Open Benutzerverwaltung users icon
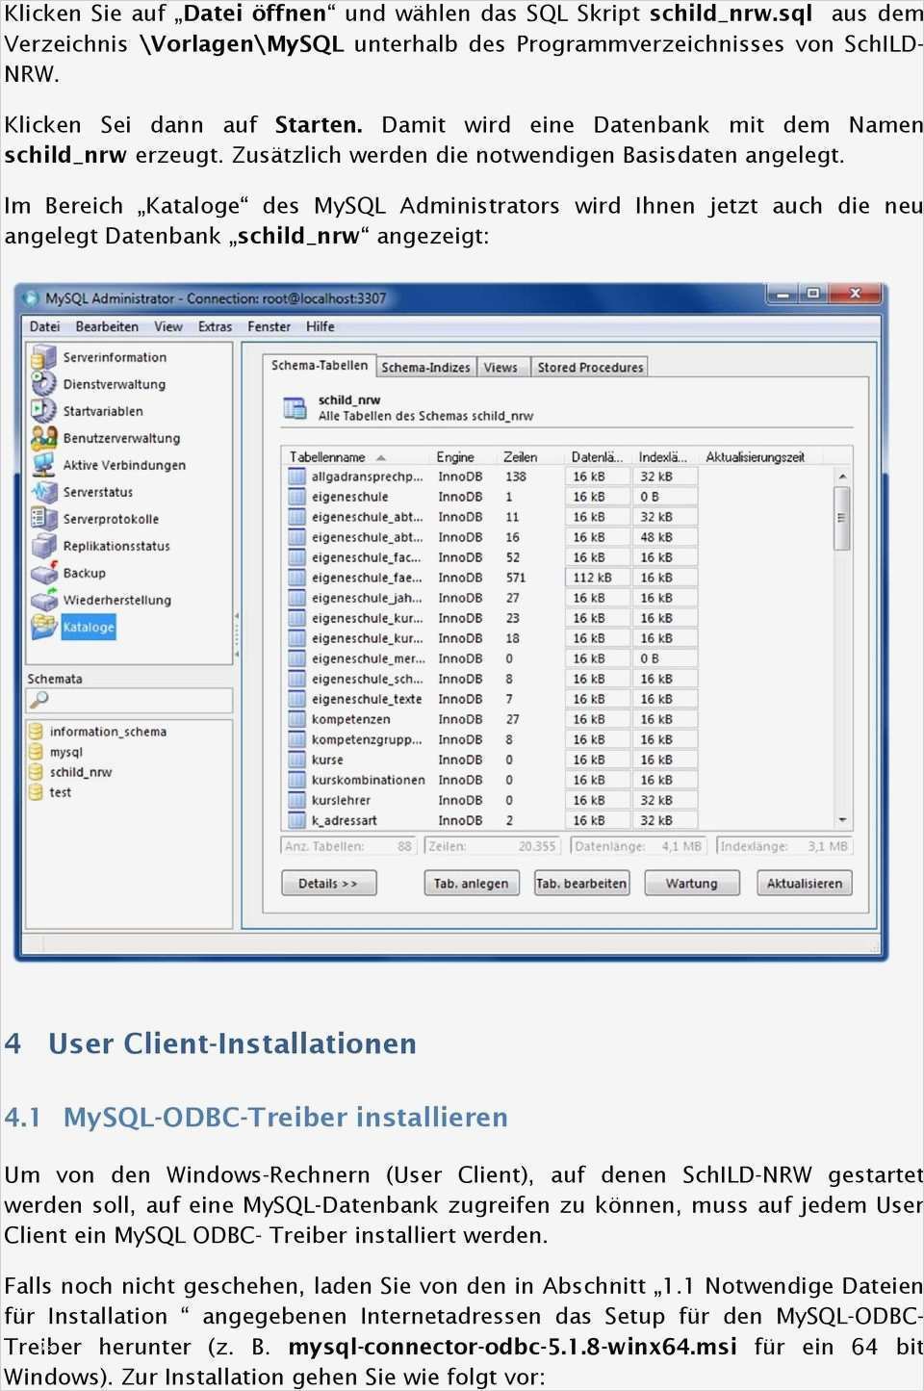Image resolution: width=924 pixels, height=1391 pixels. coord(44,438)
